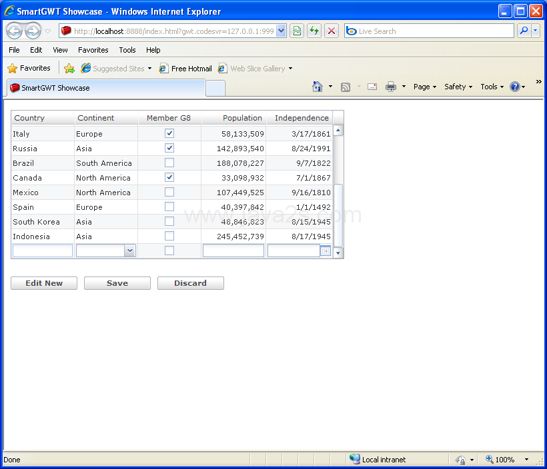
Task: Open the Help menu
Action: pyautogui.click(x=153, y=50)
